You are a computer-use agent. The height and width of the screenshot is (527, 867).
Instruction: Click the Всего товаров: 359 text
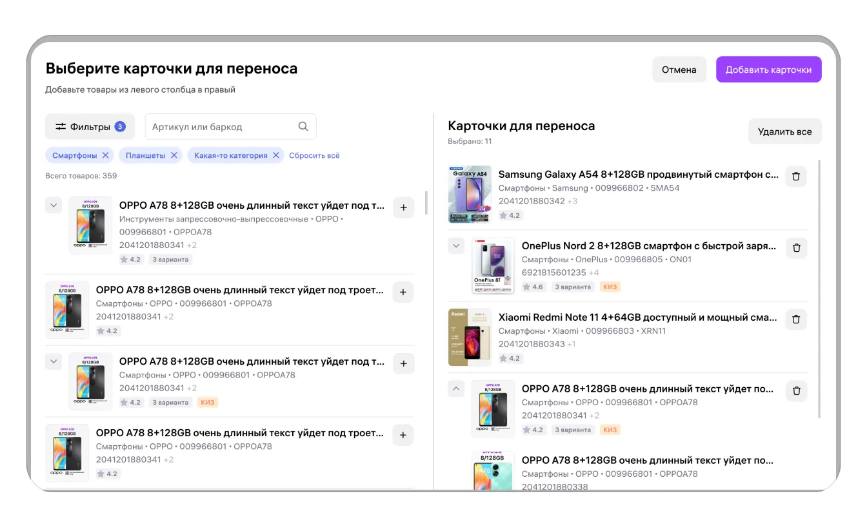[81, 176]
